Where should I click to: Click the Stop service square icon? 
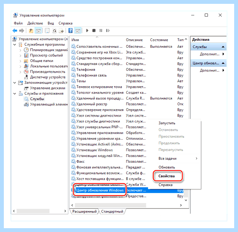(x=94, y=31)
